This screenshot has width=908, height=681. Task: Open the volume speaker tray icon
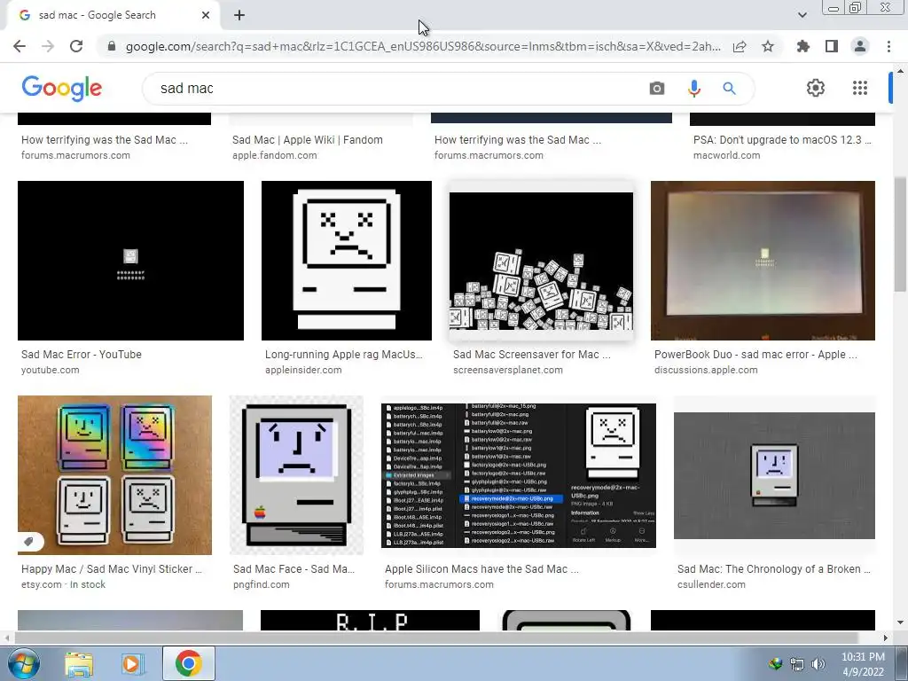pyautogui.click(x=818, y=663)
